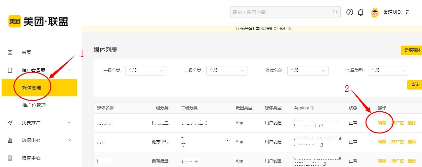Click the 查询 button
Viewport: 422px width, 167px height.
click(415, 85)
